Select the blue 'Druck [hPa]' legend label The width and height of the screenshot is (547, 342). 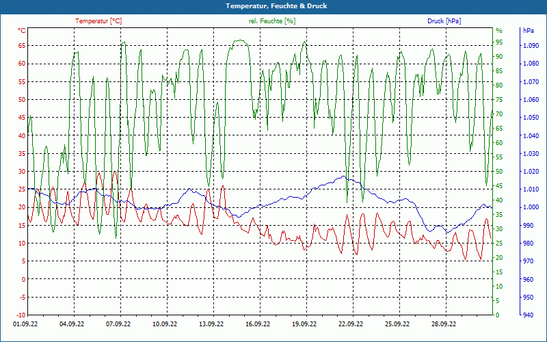(444, 21)
